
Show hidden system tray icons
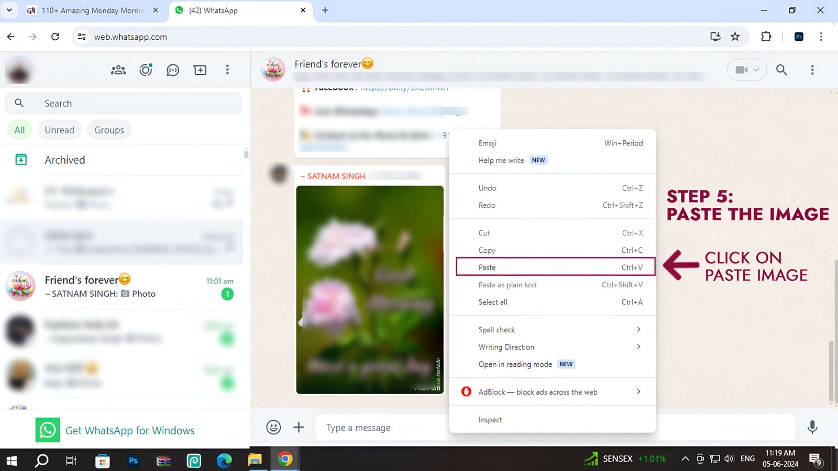(x=685, y=459)
